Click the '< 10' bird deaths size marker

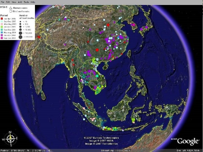click(20, 22)
